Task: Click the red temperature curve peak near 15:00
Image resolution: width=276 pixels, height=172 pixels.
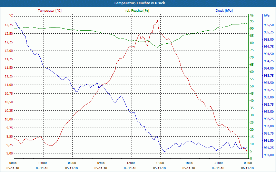Action: pos(157,21)
